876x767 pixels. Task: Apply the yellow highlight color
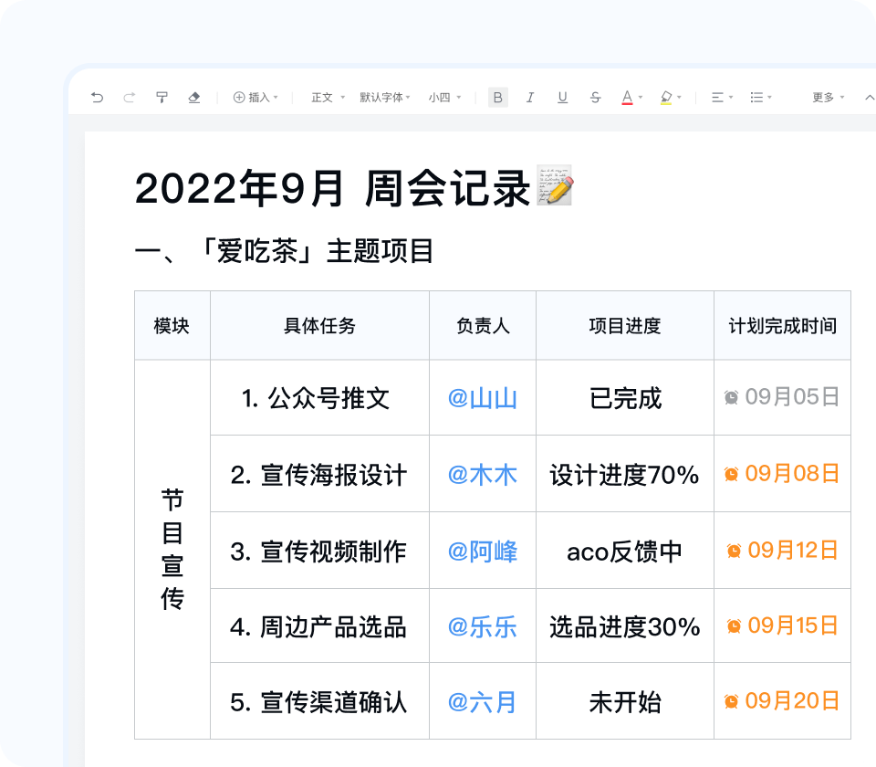[x=666, y=98]
